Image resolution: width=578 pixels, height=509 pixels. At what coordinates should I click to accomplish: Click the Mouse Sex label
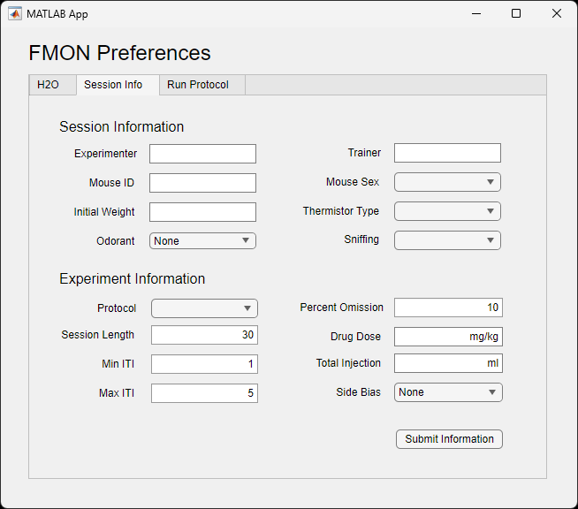[353, 182]
